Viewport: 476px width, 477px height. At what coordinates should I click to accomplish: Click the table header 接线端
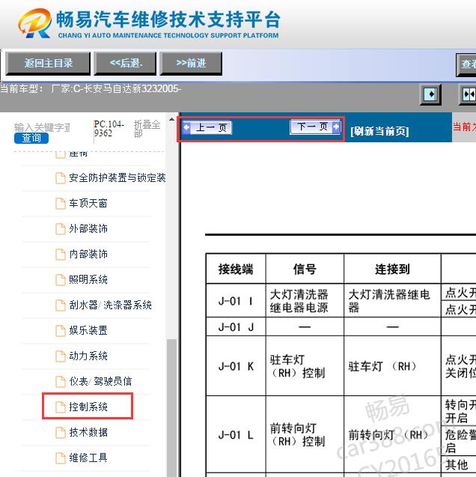[236, 270]
